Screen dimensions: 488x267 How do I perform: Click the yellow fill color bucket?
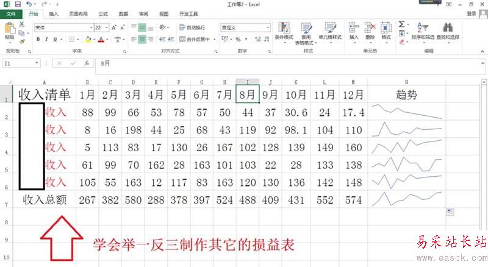(x=88, y=39)
